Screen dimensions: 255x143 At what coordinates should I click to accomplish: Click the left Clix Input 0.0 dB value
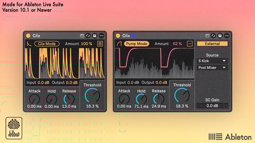[43, 83]
